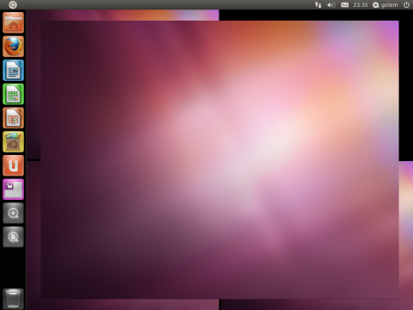
Task: Launch Ubuntu Software Center
Action: pos(13,142)
